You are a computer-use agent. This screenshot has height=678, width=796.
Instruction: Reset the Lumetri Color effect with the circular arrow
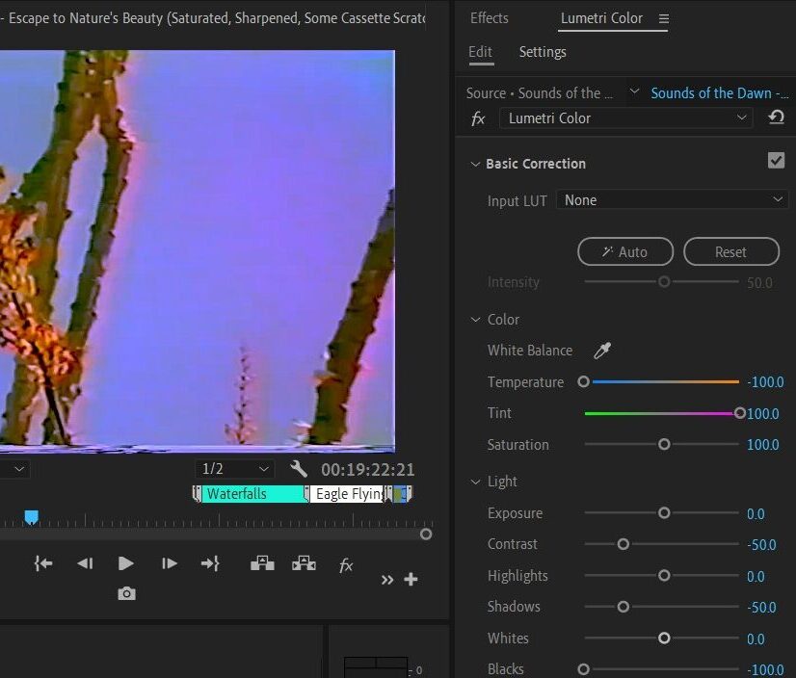[x=776, y=117]
